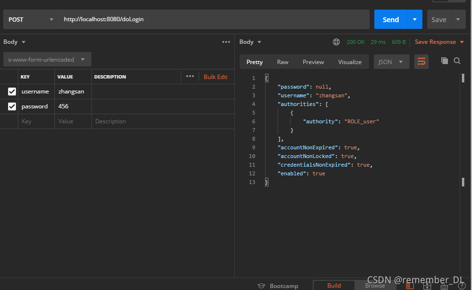The image size is (472, 290).
Task: Uncheck the password parameter checkbox
Action: [12, 106]
